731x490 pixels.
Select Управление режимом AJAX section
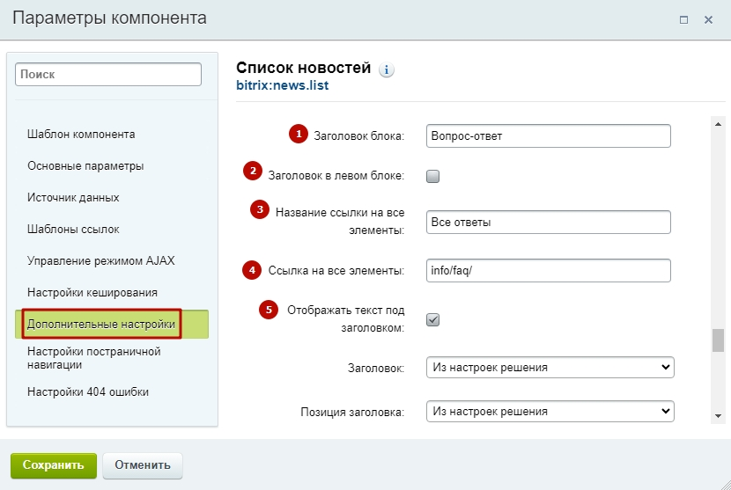[100, 261]
